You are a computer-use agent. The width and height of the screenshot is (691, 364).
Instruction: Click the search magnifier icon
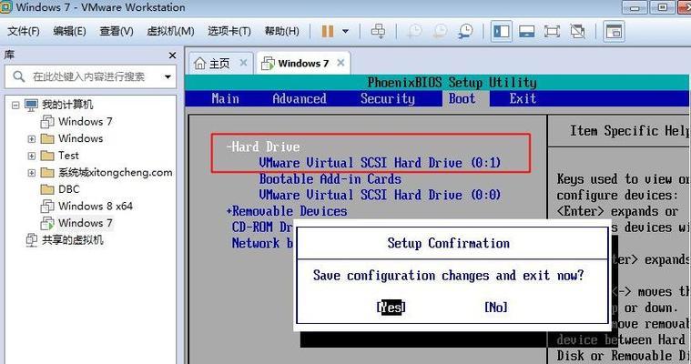pos(18,76)
